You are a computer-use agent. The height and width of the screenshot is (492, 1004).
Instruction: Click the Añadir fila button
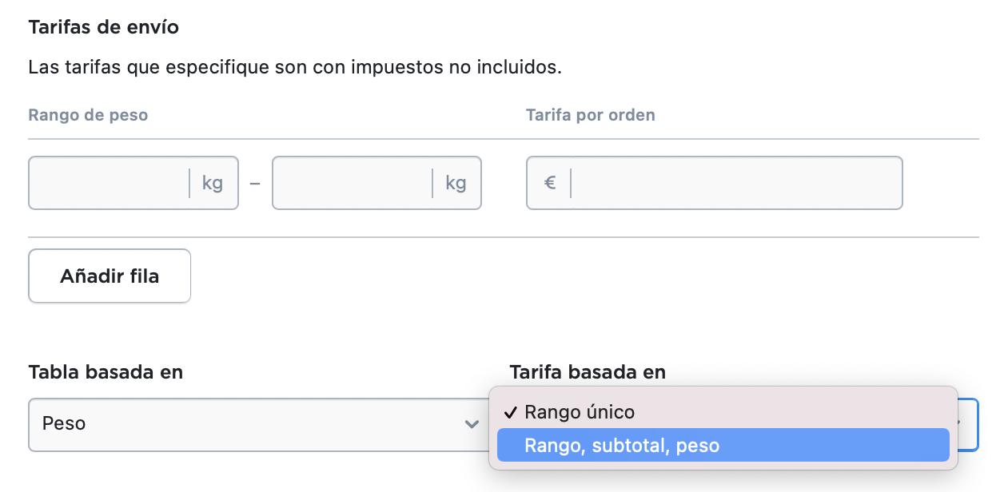click(110, 276)
